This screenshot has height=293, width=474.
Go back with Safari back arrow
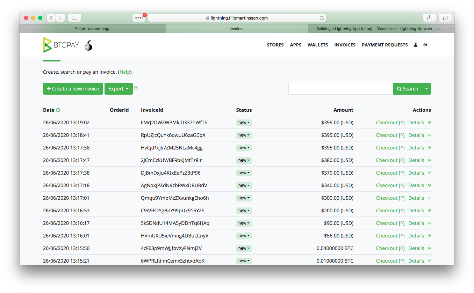pos(51,17)
